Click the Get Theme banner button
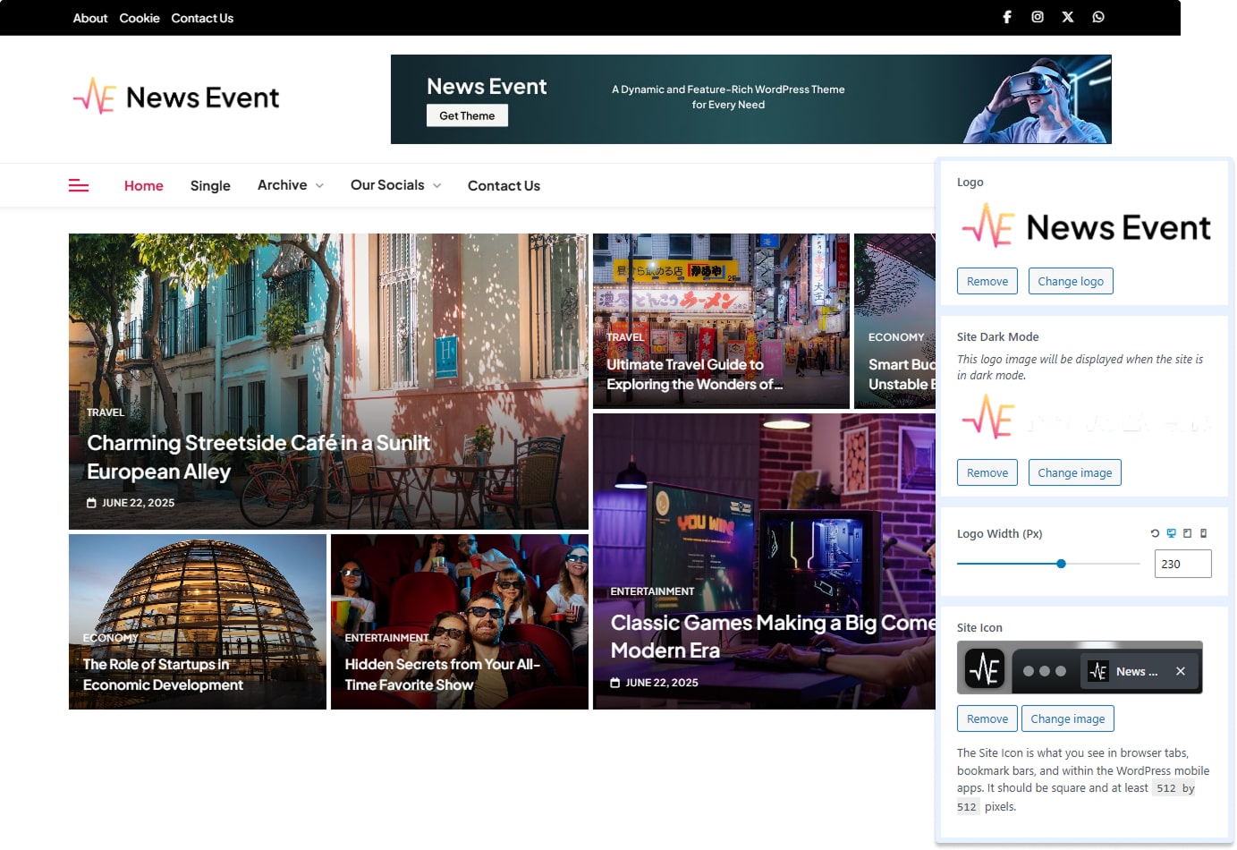The width and height of the screenshot is (1237, 850). [467, 115]
